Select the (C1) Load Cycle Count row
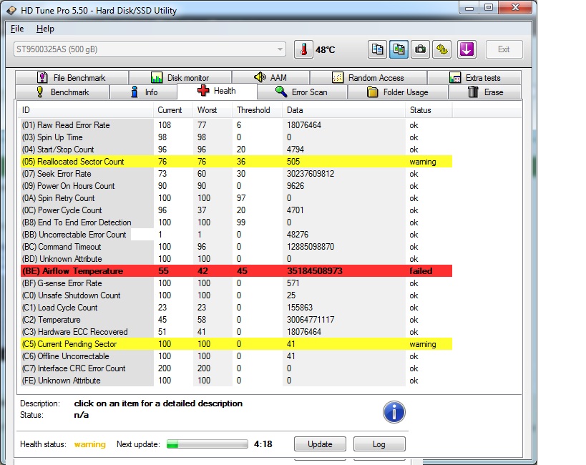Image resolution: width=586 pixels, height=465 pixels. (236, 308)
